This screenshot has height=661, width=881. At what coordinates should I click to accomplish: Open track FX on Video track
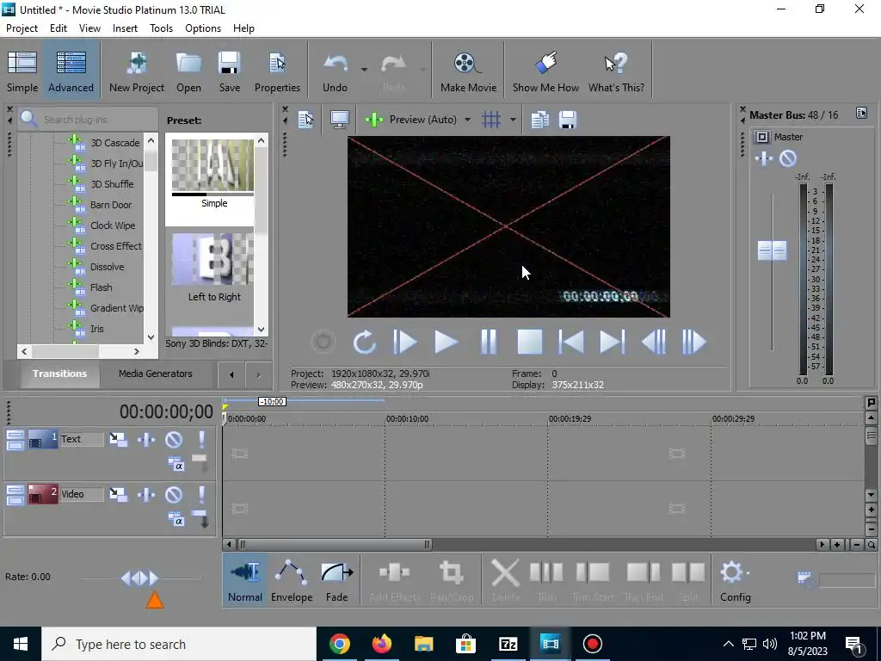point(146,495)
